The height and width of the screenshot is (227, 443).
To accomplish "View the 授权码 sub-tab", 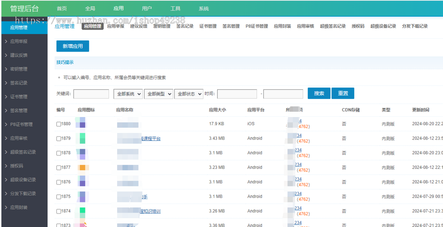I will click(358, 26).
